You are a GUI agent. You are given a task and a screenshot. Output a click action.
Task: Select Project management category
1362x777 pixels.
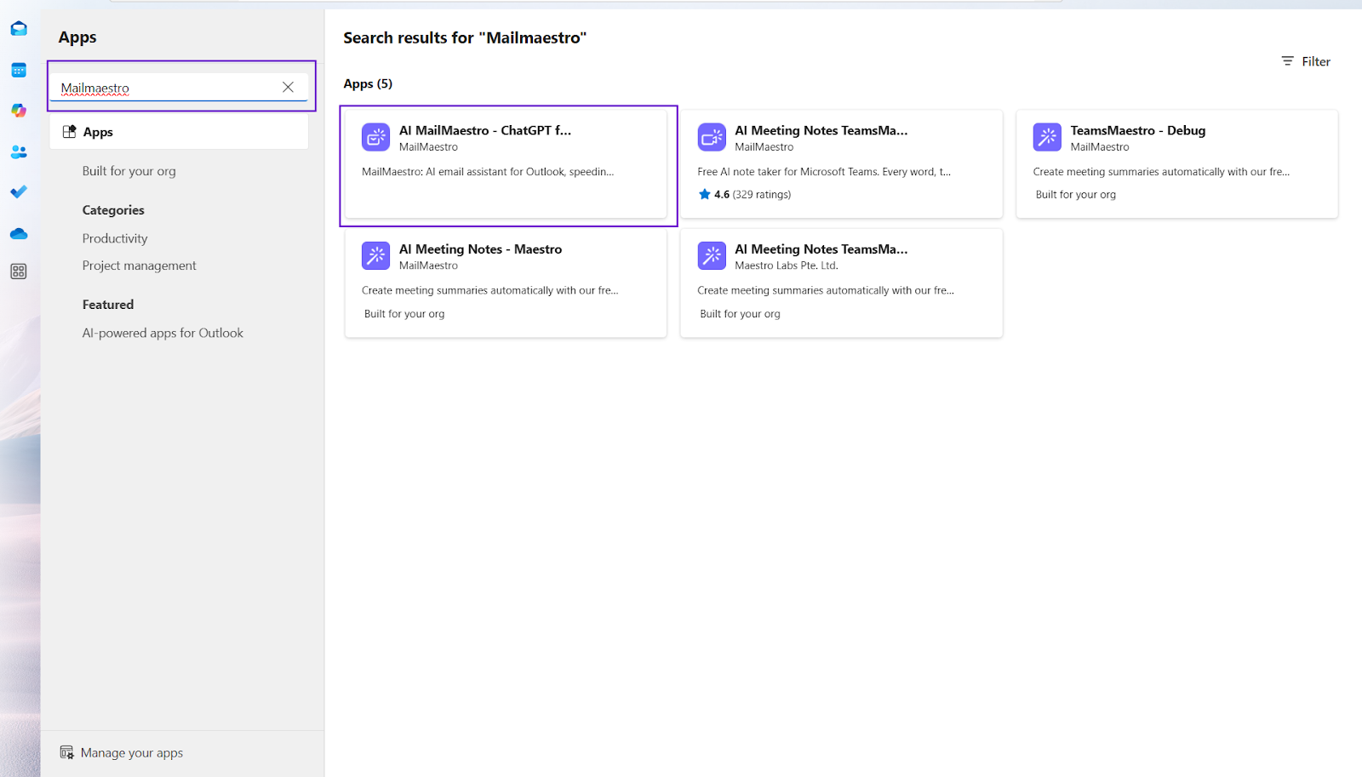point(139,266)
